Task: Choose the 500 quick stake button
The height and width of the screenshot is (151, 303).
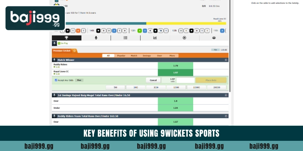Action: click(116, 88)
